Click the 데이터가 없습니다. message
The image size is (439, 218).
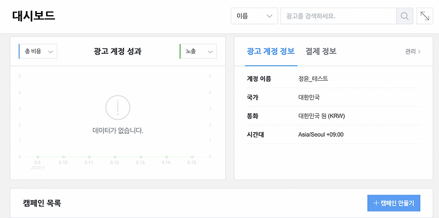pyautogui.click(x=118, y=130)
